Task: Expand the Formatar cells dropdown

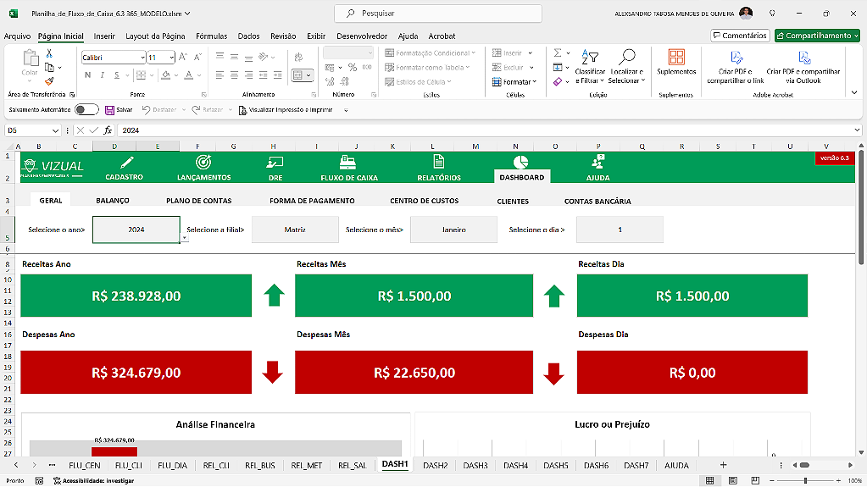Action: coord(520,82)
